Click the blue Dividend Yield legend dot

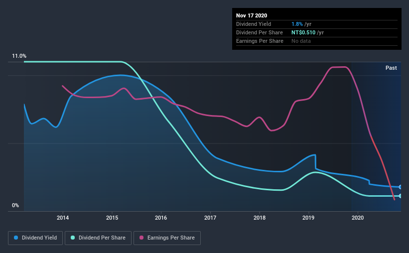[x=16, y=238]
